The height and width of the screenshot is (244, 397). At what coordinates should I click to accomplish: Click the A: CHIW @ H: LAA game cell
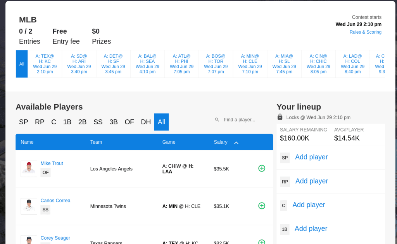(x=178, y=169)
